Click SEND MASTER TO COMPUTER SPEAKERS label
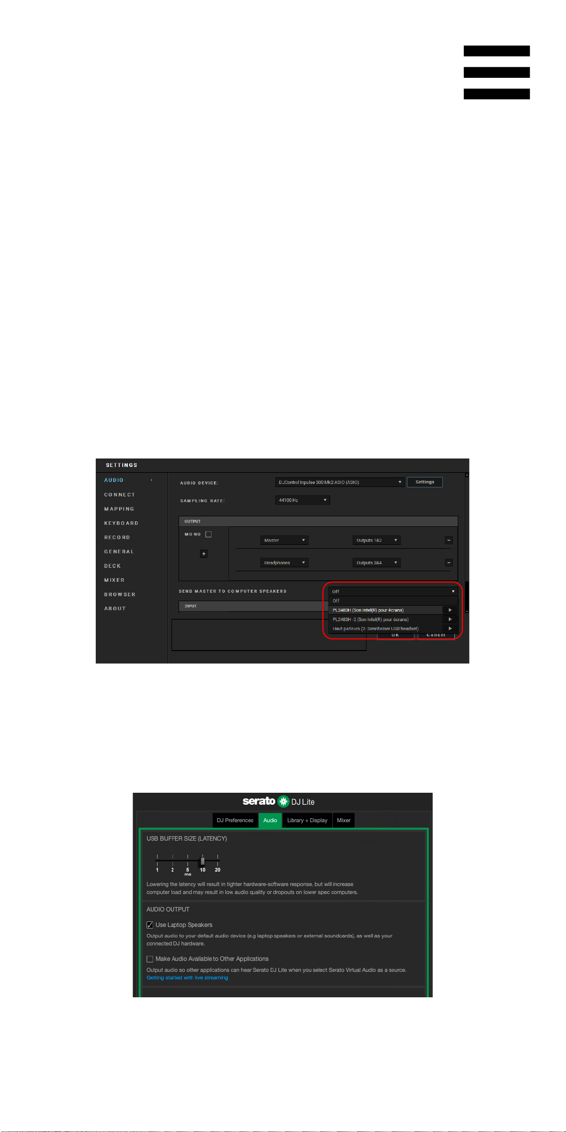566x1132 pixels. [x=233, y=592]
